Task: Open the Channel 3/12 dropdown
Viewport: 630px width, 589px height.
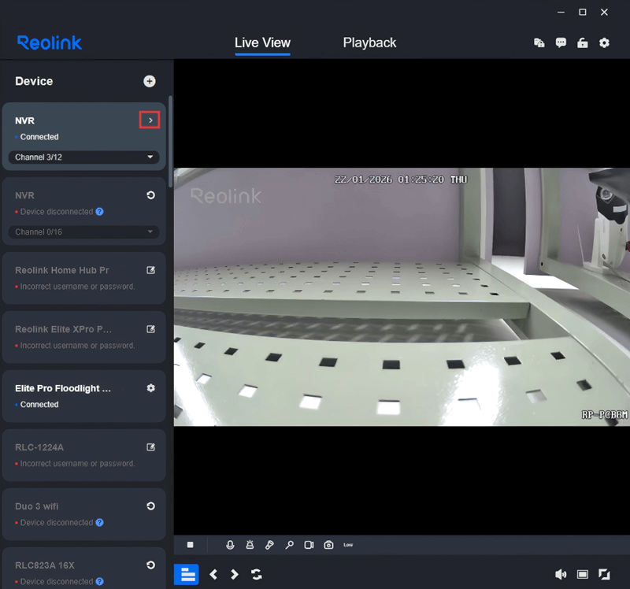Action: pyautogui.click(x=84, y=157)
